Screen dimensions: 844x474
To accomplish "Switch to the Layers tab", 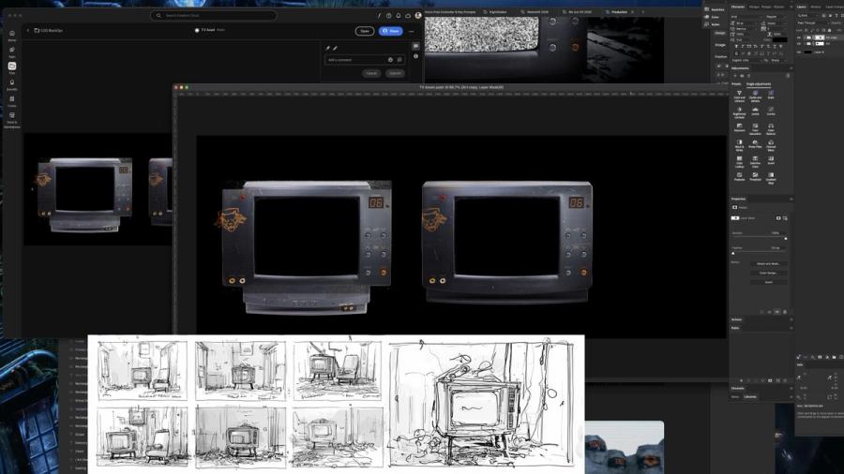I will coord(802,7).
